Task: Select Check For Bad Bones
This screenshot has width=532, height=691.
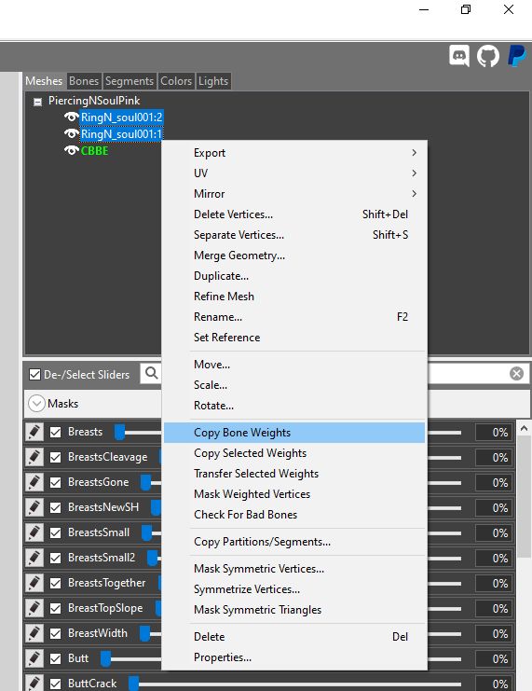Action: 294,514
